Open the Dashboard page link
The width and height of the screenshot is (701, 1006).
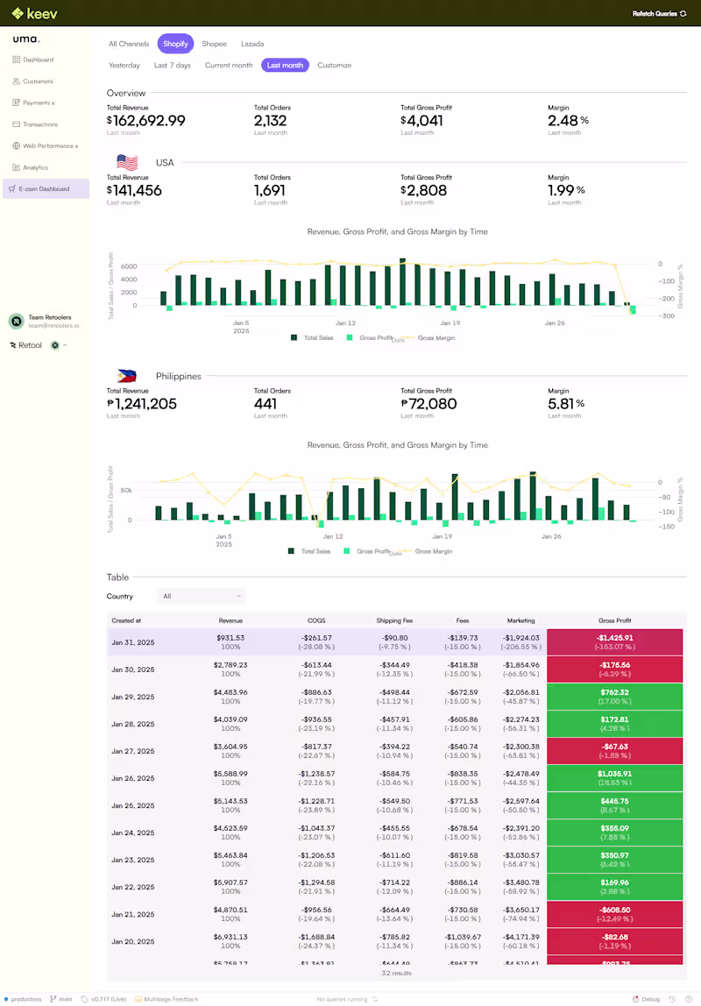[x=39, y=60]
